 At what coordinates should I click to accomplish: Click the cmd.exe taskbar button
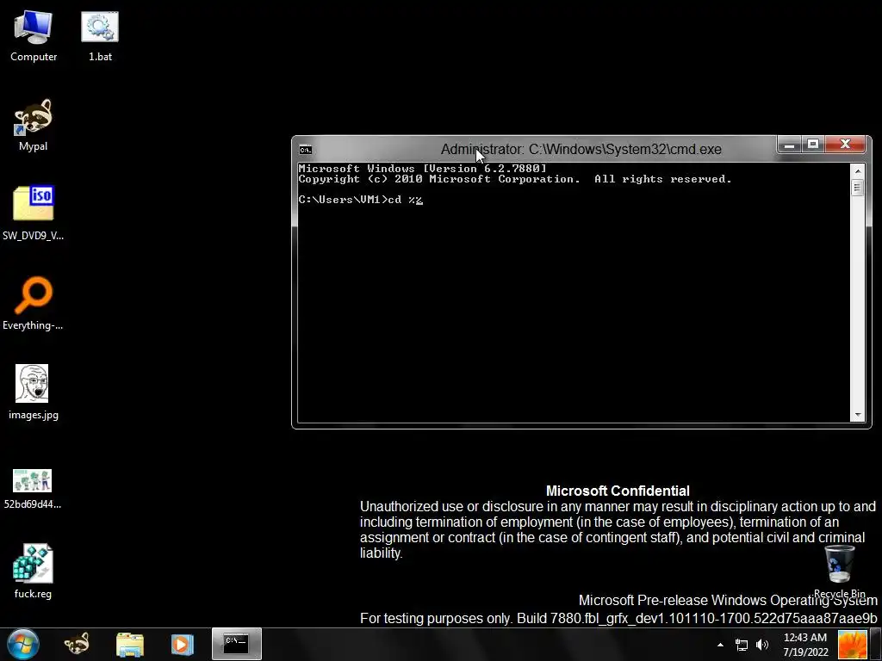tap(236, 644)
